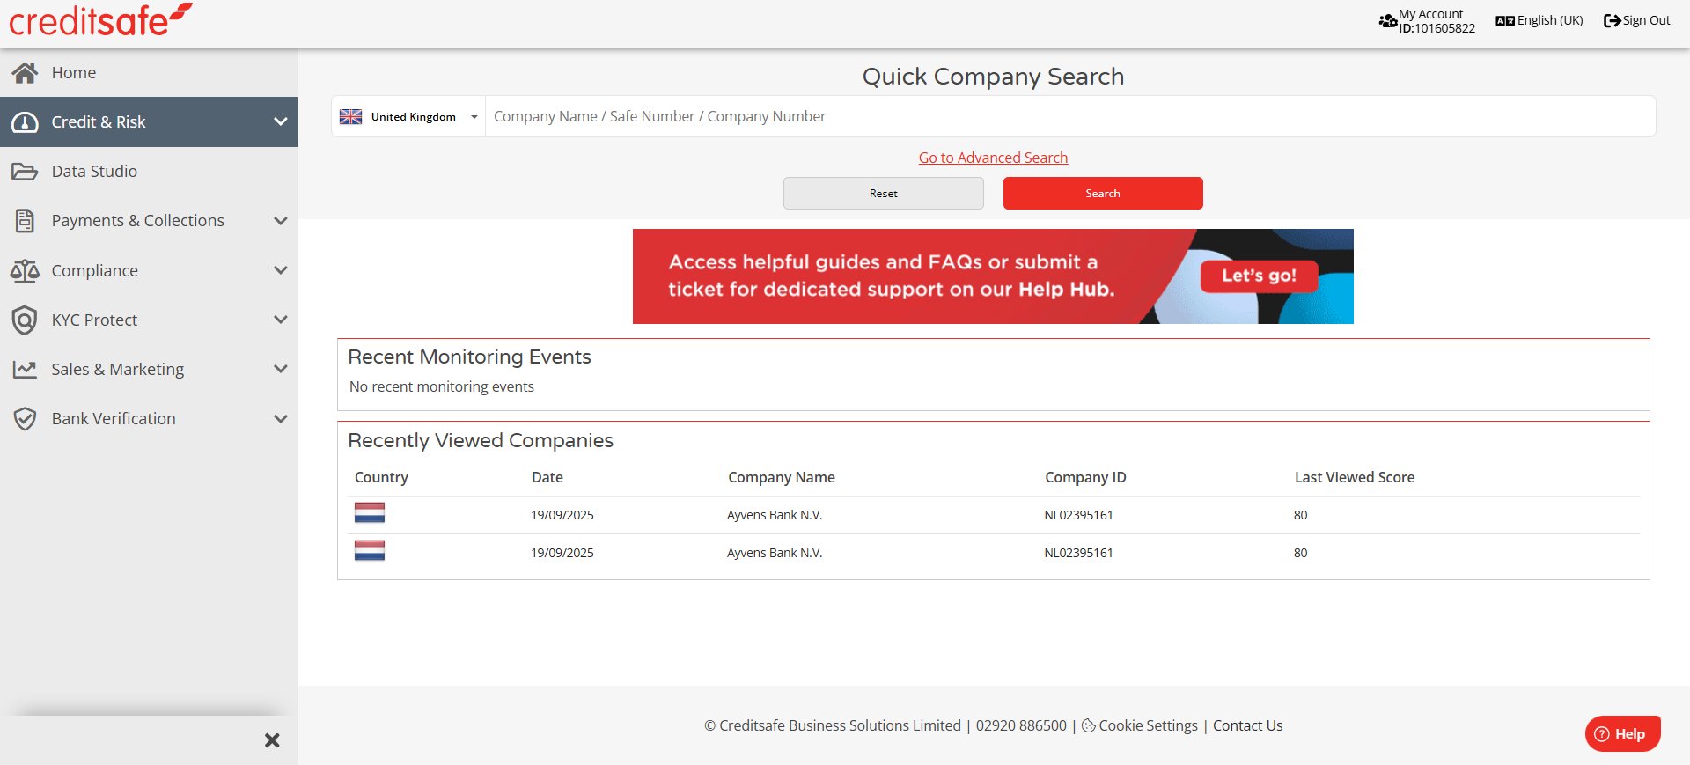The width and height of the screenshot is (1690, 765).
Task: Click the Home house icon in sidebar
Action: click(x=25, y=73)
